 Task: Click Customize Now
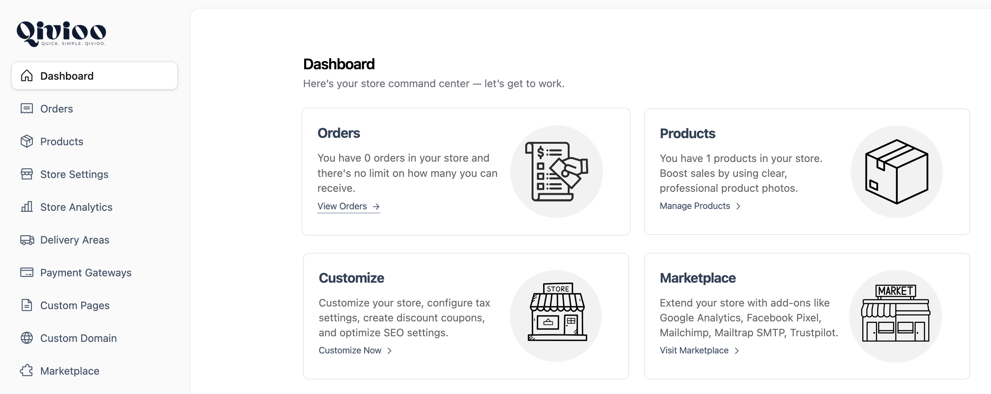click(350, 350)
